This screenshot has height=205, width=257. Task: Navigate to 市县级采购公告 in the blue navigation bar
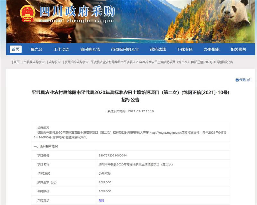pos(125,49)
